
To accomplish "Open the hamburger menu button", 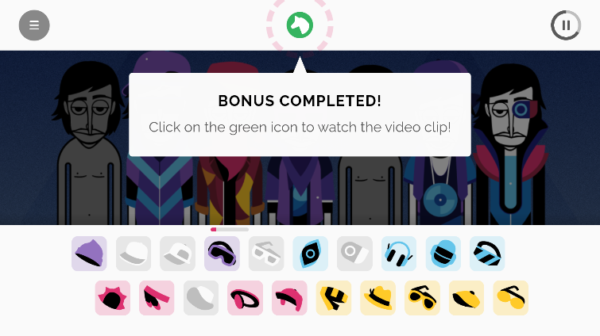I will (x=34, y=25).
